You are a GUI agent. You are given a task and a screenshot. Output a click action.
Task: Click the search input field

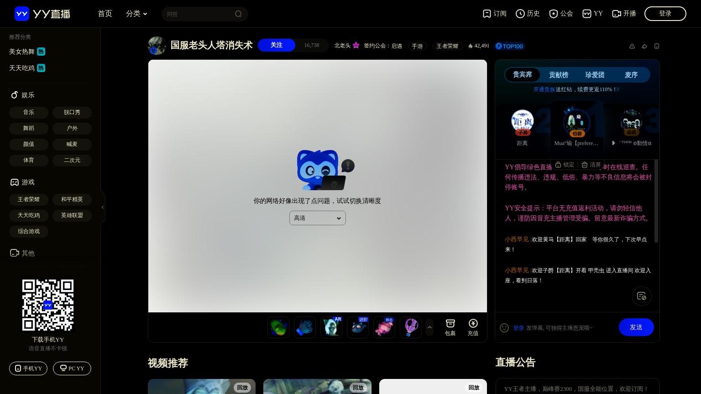[x=199, y=14]
